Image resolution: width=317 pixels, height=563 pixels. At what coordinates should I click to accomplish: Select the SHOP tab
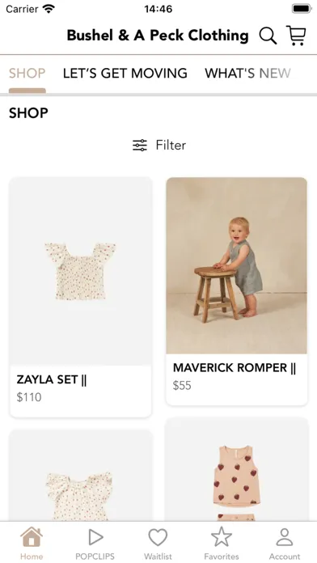tap(27, 74)
